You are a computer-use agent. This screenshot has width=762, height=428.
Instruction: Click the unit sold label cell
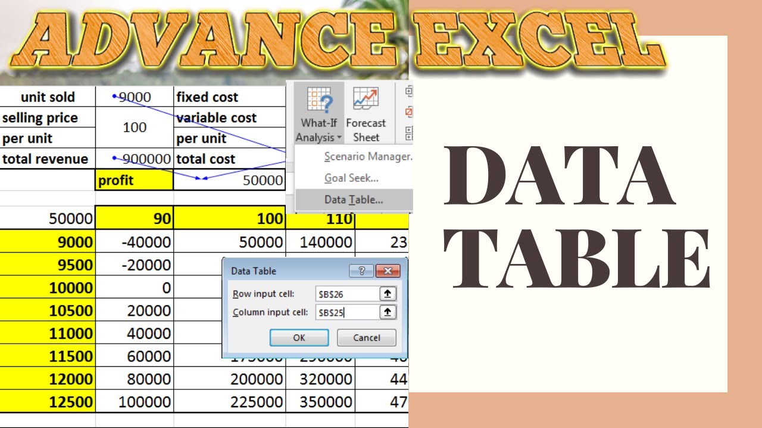(48, 97)
